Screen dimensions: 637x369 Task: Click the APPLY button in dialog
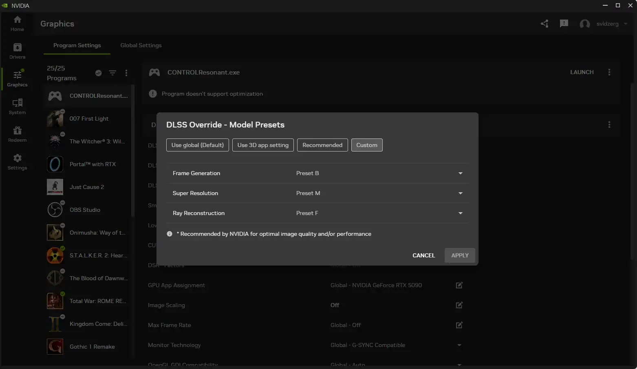click(x=460, y=255)
